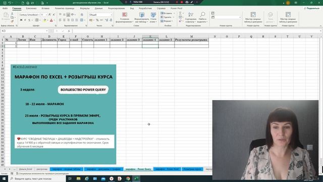Open Conditional Formatting menu

125,17
